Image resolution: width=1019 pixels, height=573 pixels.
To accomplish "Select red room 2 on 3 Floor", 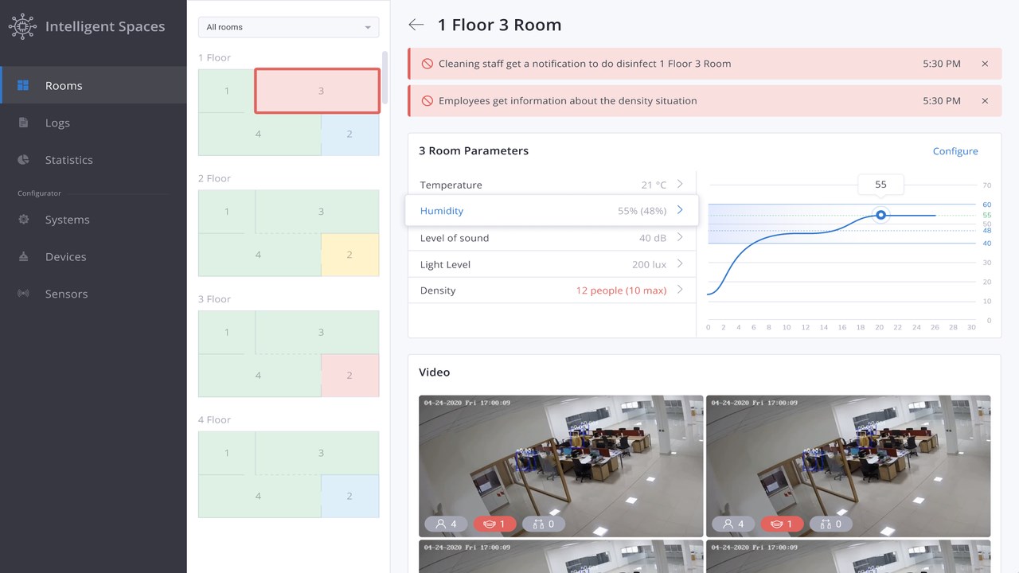I will (x=350, y=376).
